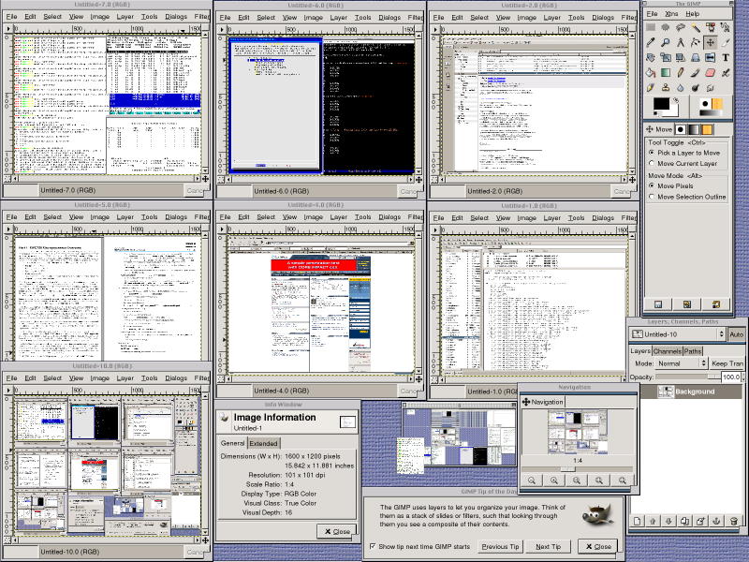Select 'Move Current Layer' radio option
This screenshot has width=749, height=562.
pos(653,163)
